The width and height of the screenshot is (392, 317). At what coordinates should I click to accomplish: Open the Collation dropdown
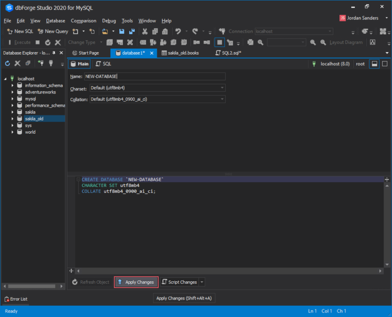tap(222, 99)
